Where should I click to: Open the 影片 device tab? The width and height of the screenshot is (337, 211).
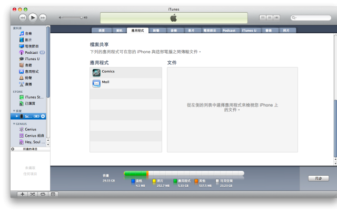click(191, 31)
